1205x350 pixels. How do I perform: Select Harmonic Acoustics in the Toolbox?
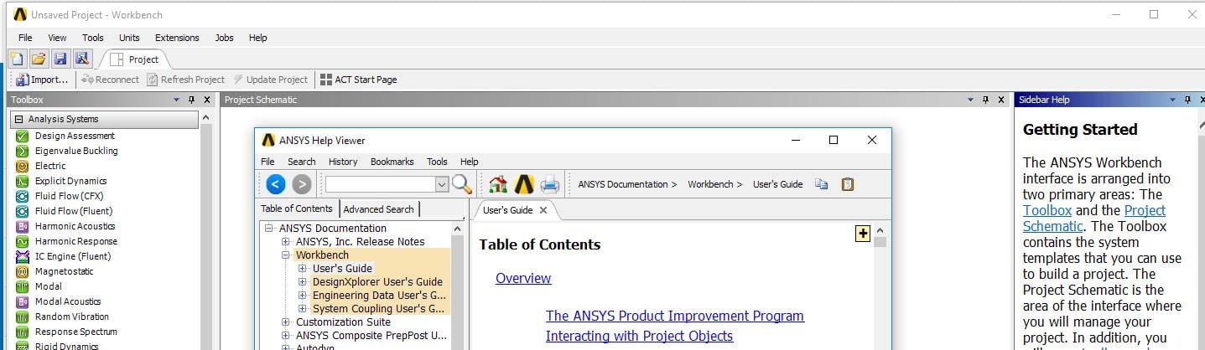click(75, 226)
